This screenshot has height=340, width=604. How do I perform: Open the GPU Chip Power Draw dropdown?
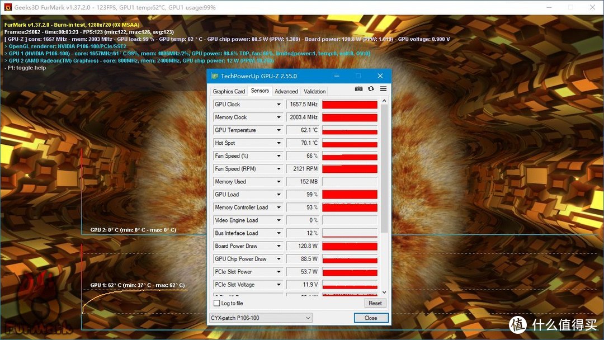pos(279,259)
